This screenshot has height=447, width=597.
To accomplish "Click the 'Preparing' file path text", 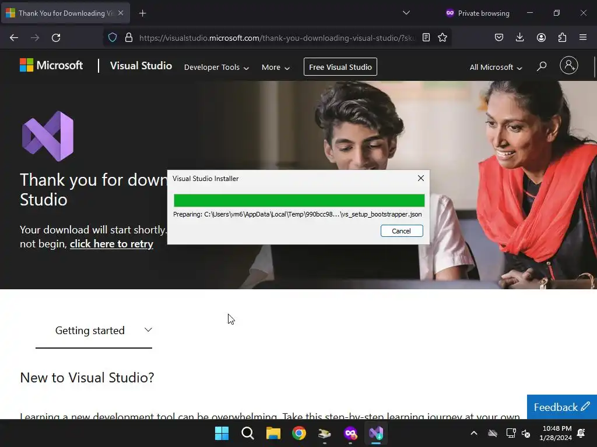I will click(x=297, y=214).
